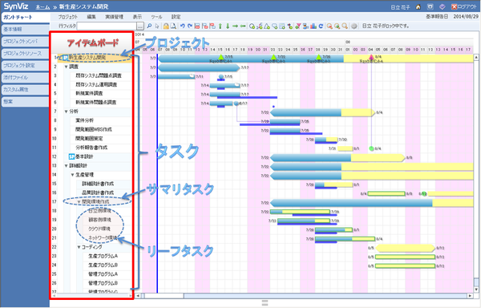
Task: Collapse the 分析 summary task
Action: point(66,111)
